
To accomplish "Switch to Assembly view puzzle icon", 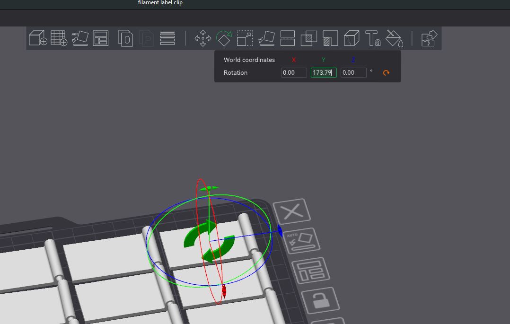I will [x=429, y=38].
